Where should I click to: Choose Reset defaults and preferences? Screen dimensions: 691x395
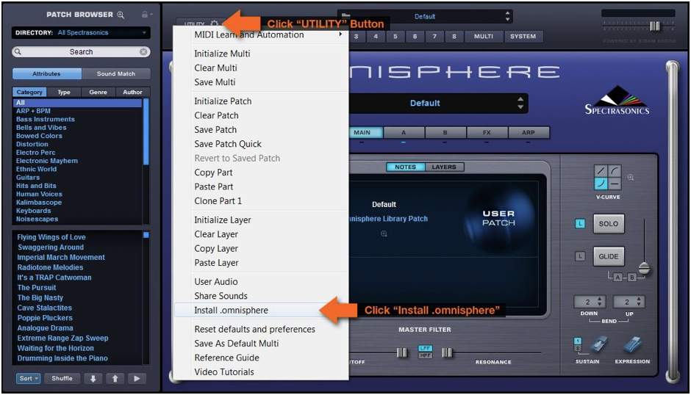(x=261, y=330)
